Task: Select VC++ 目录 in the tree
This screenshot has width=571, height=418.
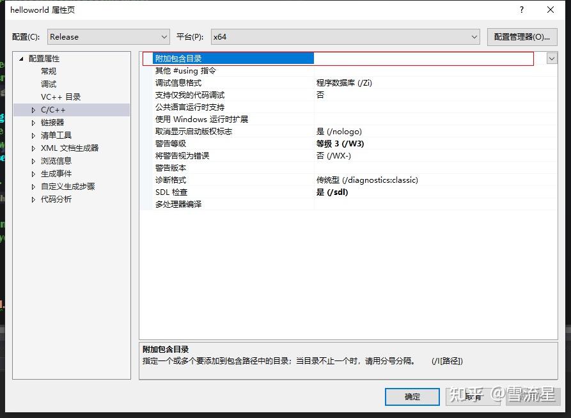Action: (61, 97)
